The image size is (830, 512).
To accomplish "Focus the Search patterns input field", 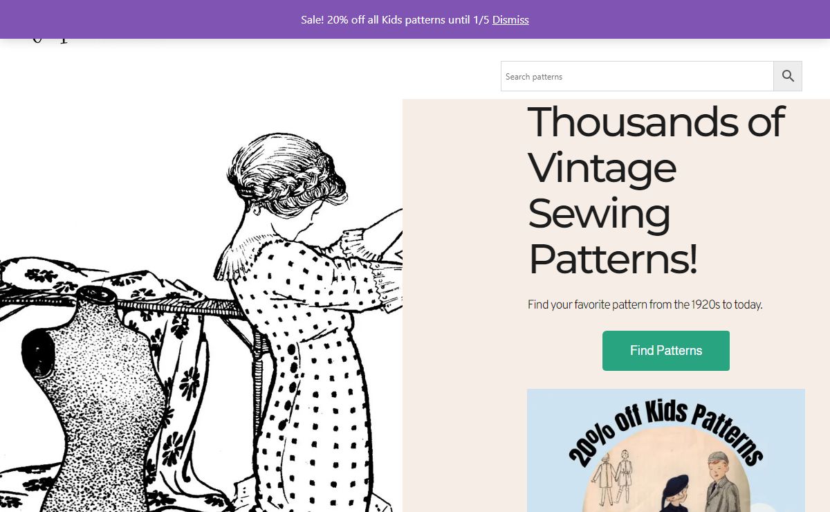I will point(636,76).
